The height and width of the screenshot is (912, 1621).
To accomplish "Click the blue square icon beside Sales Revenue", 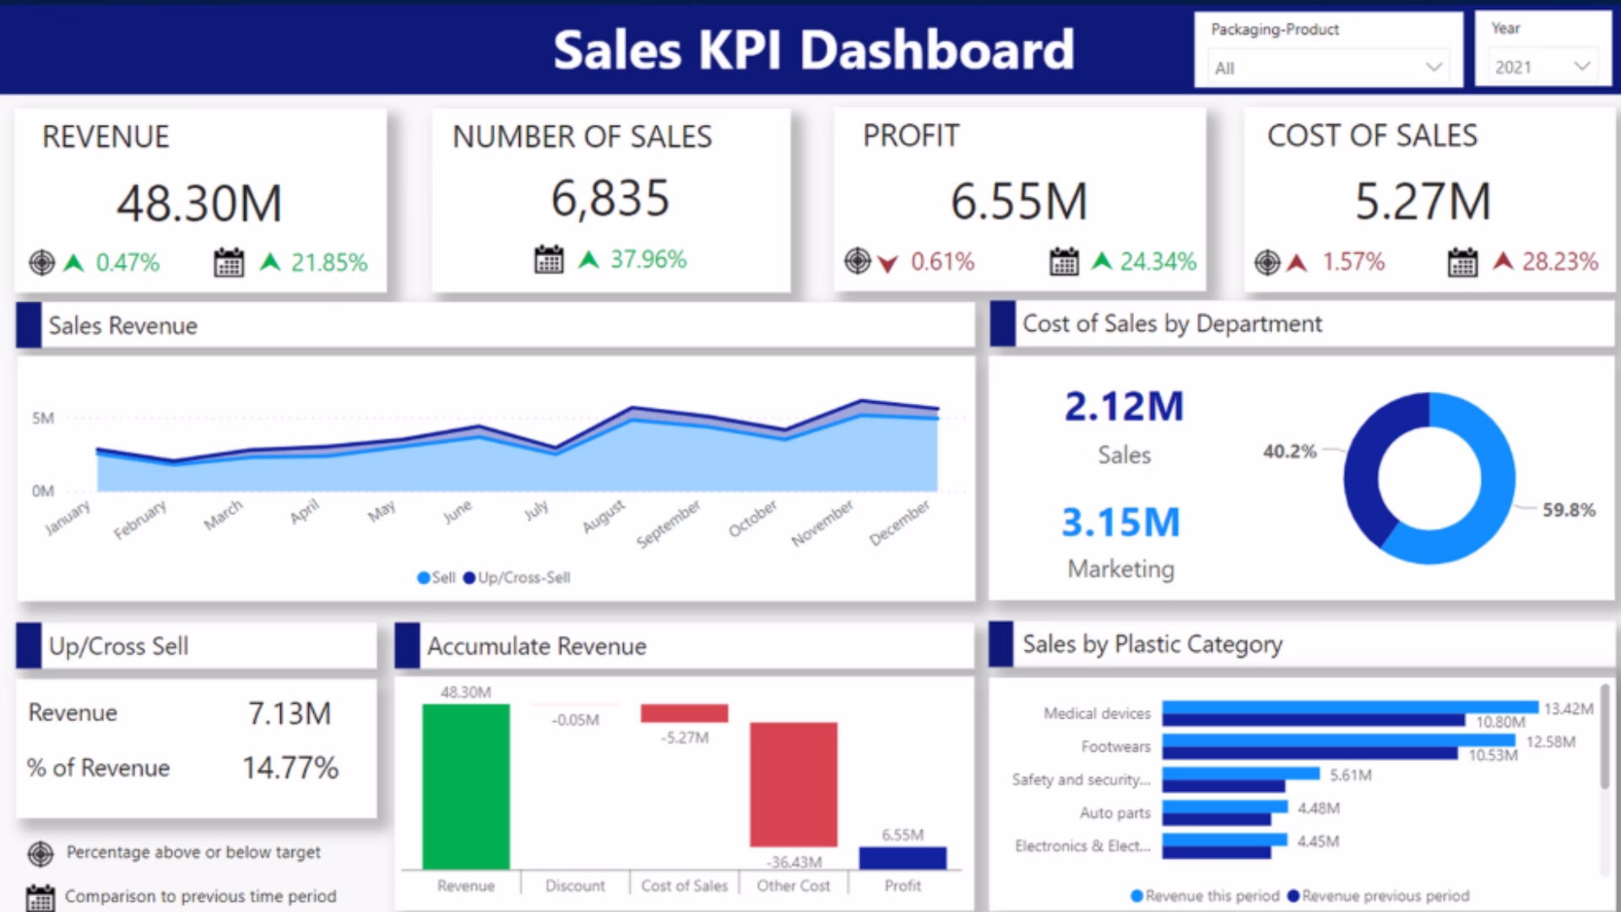I will point(28,326).
